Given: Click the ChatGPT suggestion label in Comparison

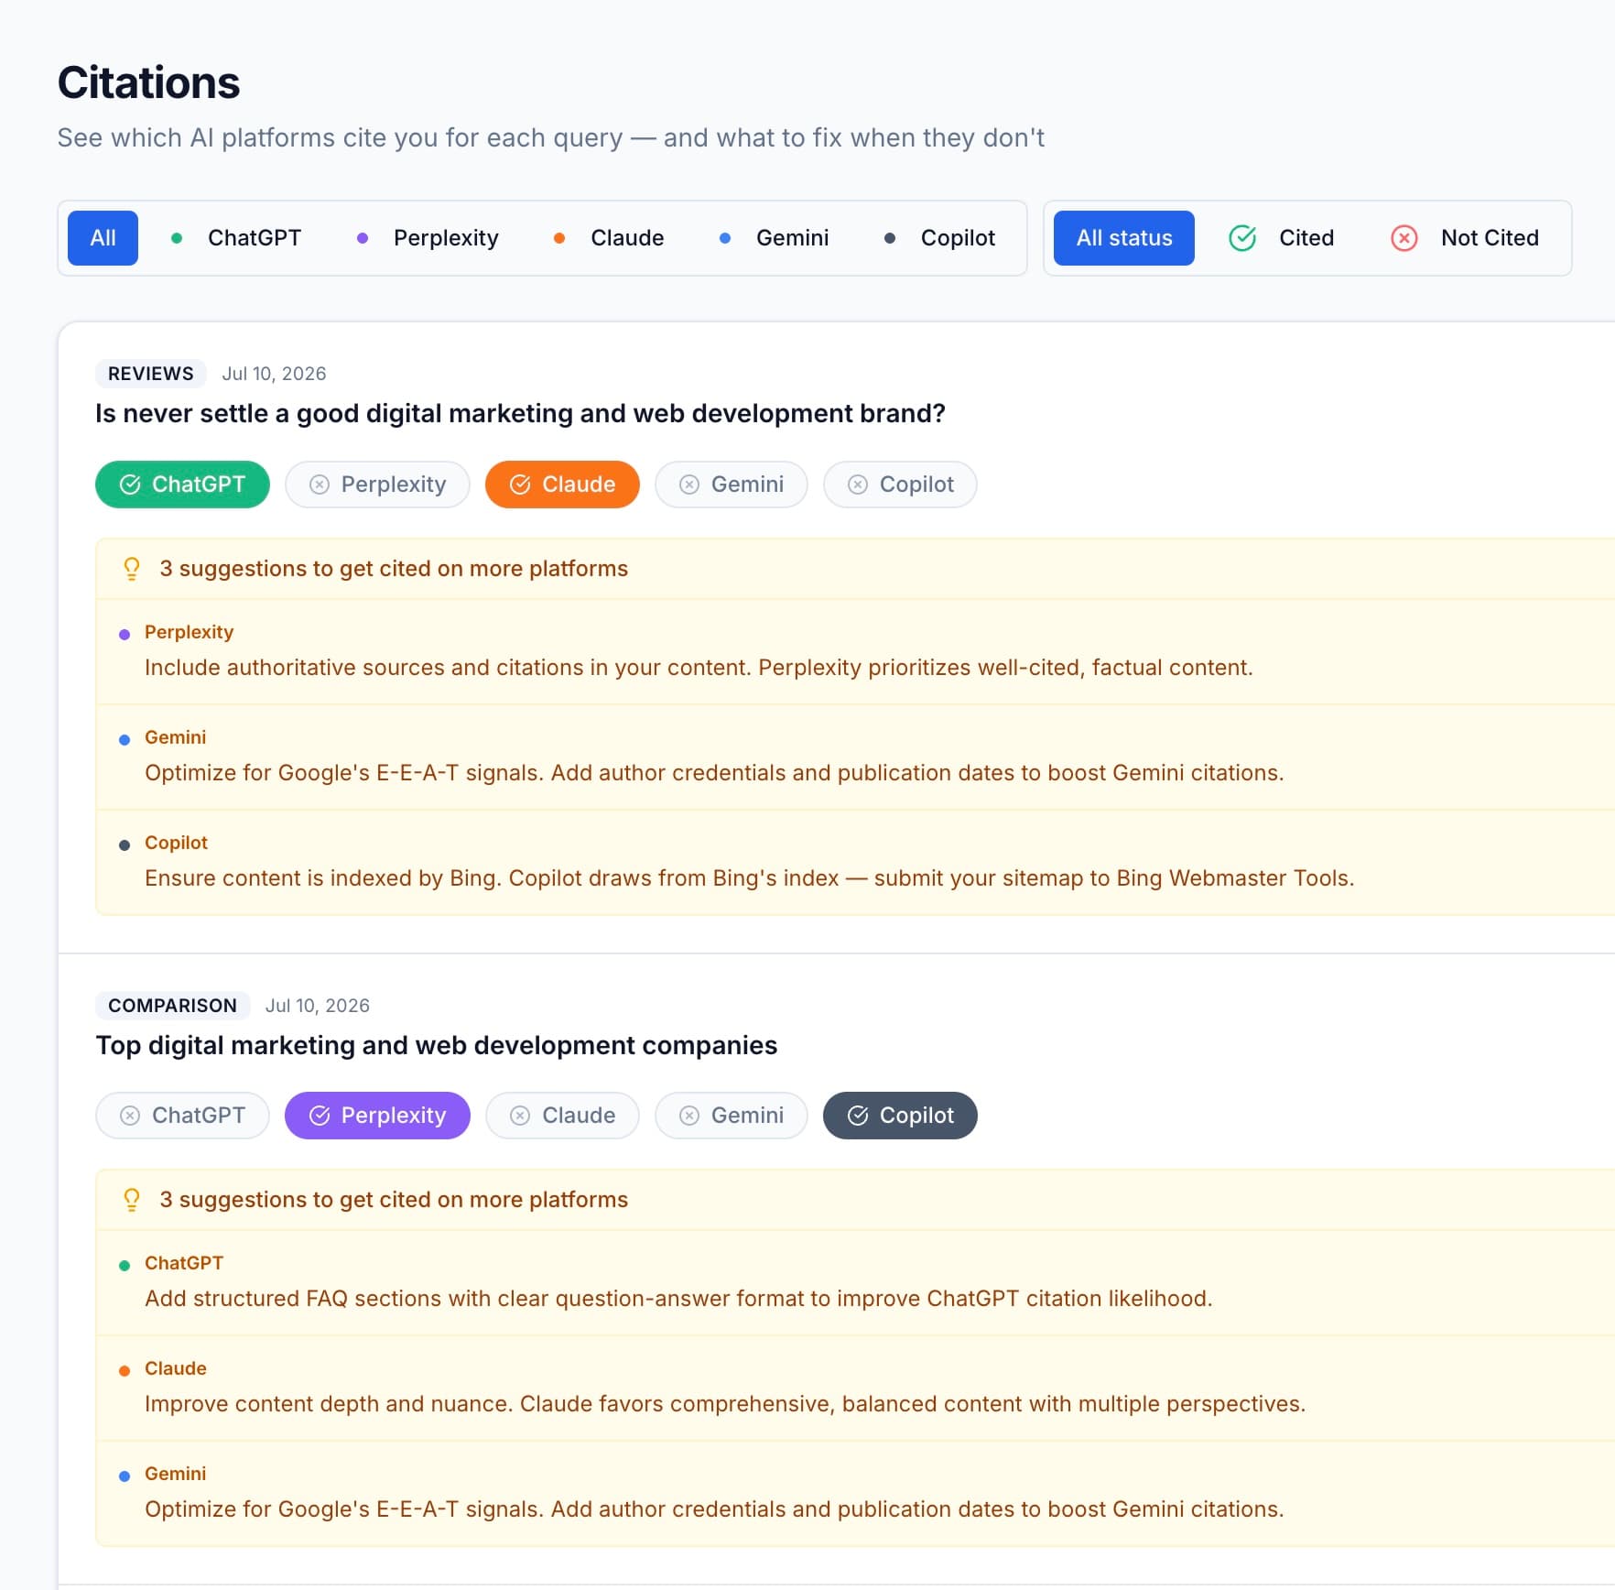Looking at the screenshot, I should click(184, 1263).
